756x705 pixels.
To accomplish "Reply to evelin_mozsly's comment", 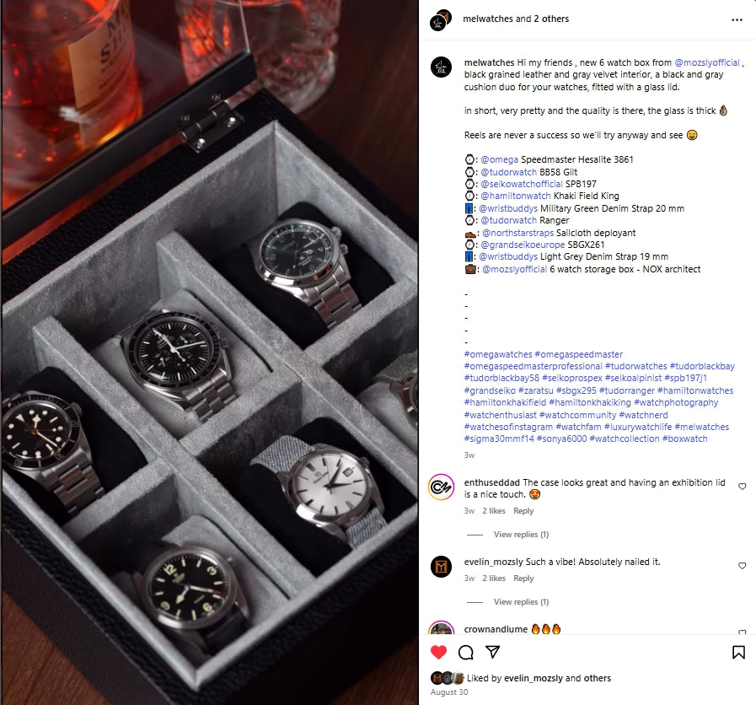I will (x=523, y=579).
